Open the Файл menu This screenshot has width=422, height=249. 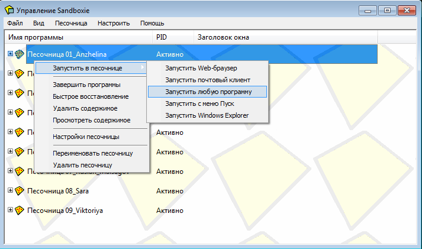coord(15,23)
